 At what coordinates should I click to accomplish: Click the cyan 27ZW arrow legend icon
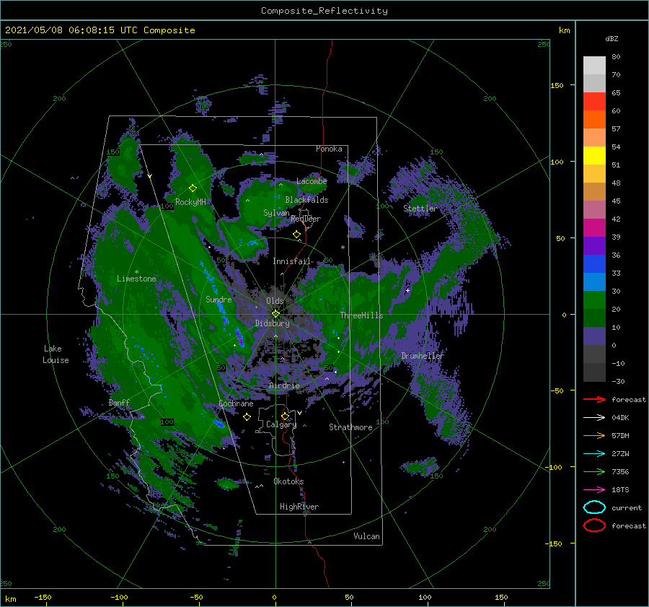click(594, 454)
